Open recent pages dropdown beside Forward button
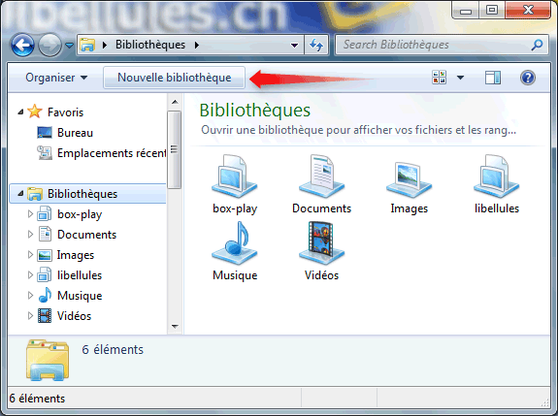 point(69,46)
